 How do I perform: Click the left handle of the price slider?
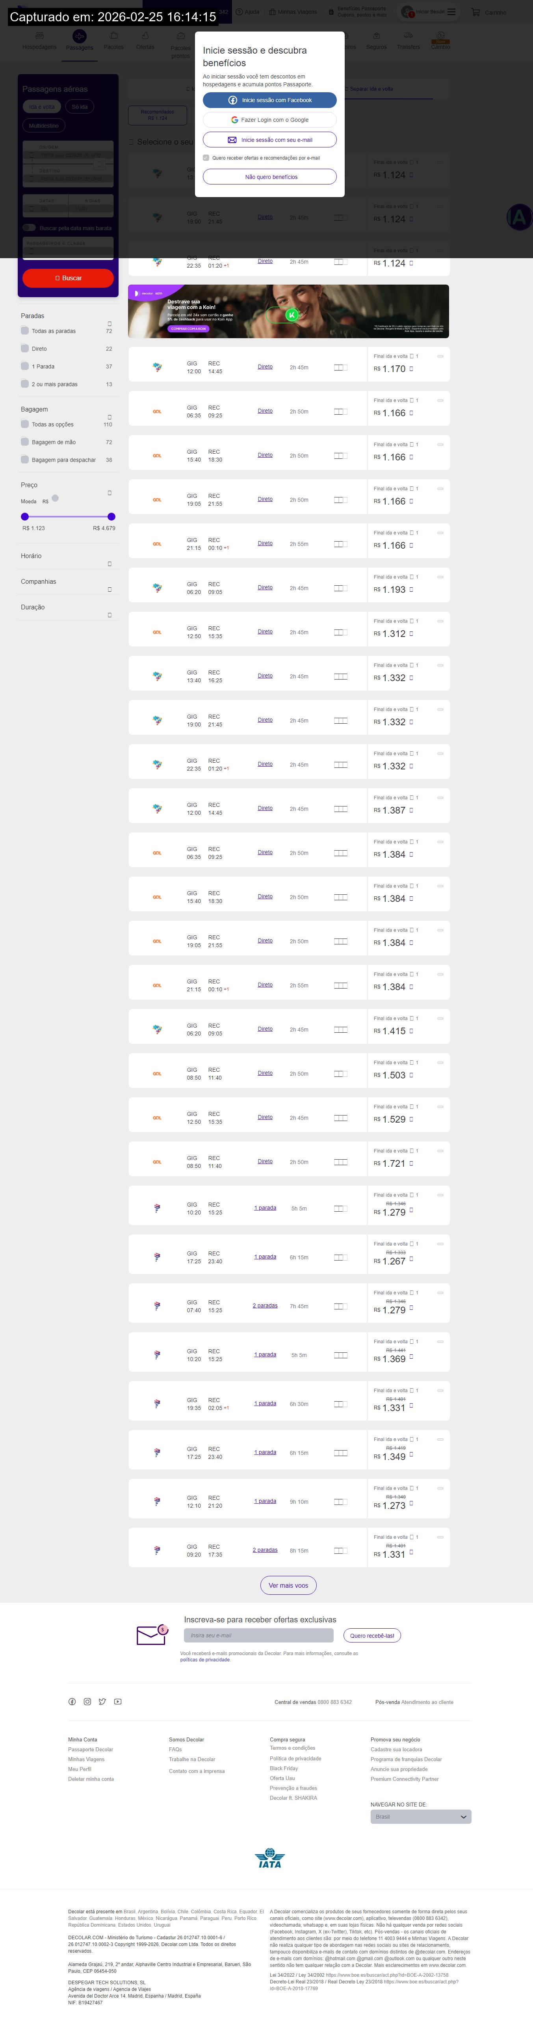pos(25,517)
